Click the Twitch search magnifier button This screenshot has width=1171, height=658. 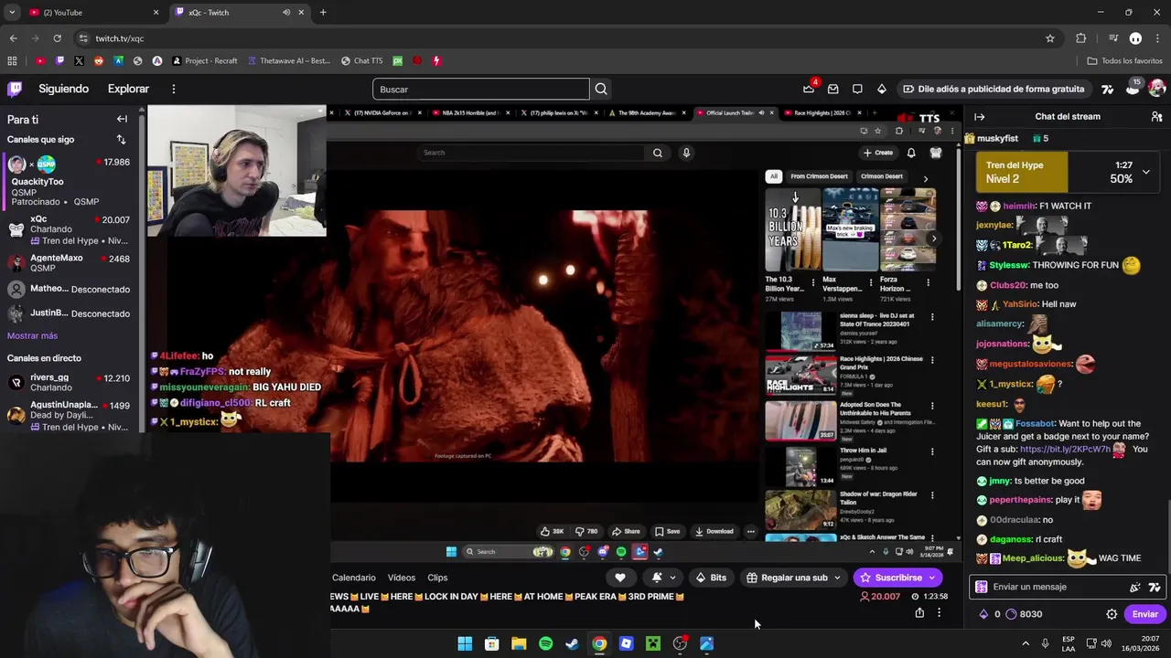(601, 89)
